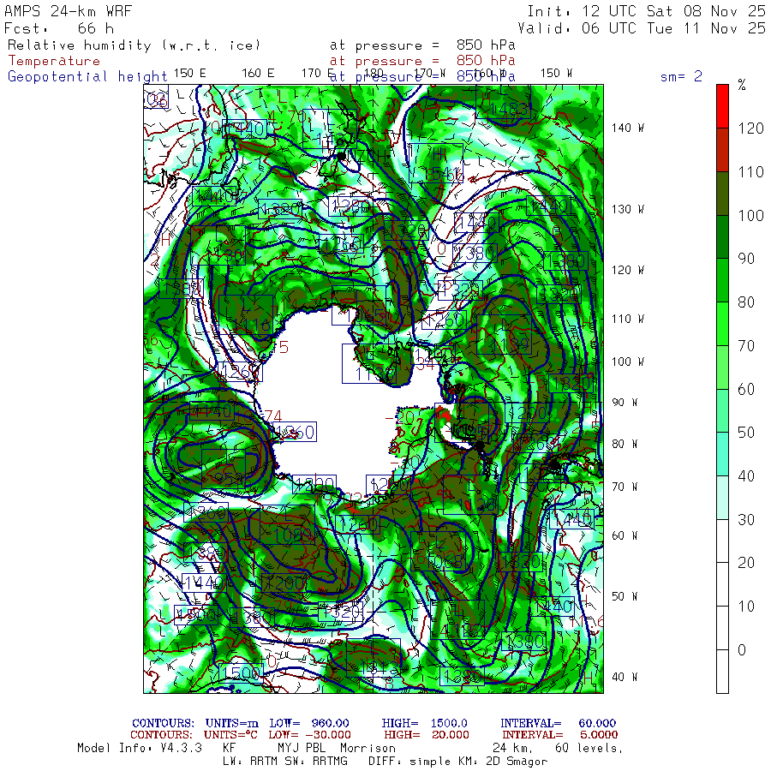Image resolution: width=771 pixels, height=771 pixels.
Task: Click the '60 W' longitude label
Action: pos(625,535)
